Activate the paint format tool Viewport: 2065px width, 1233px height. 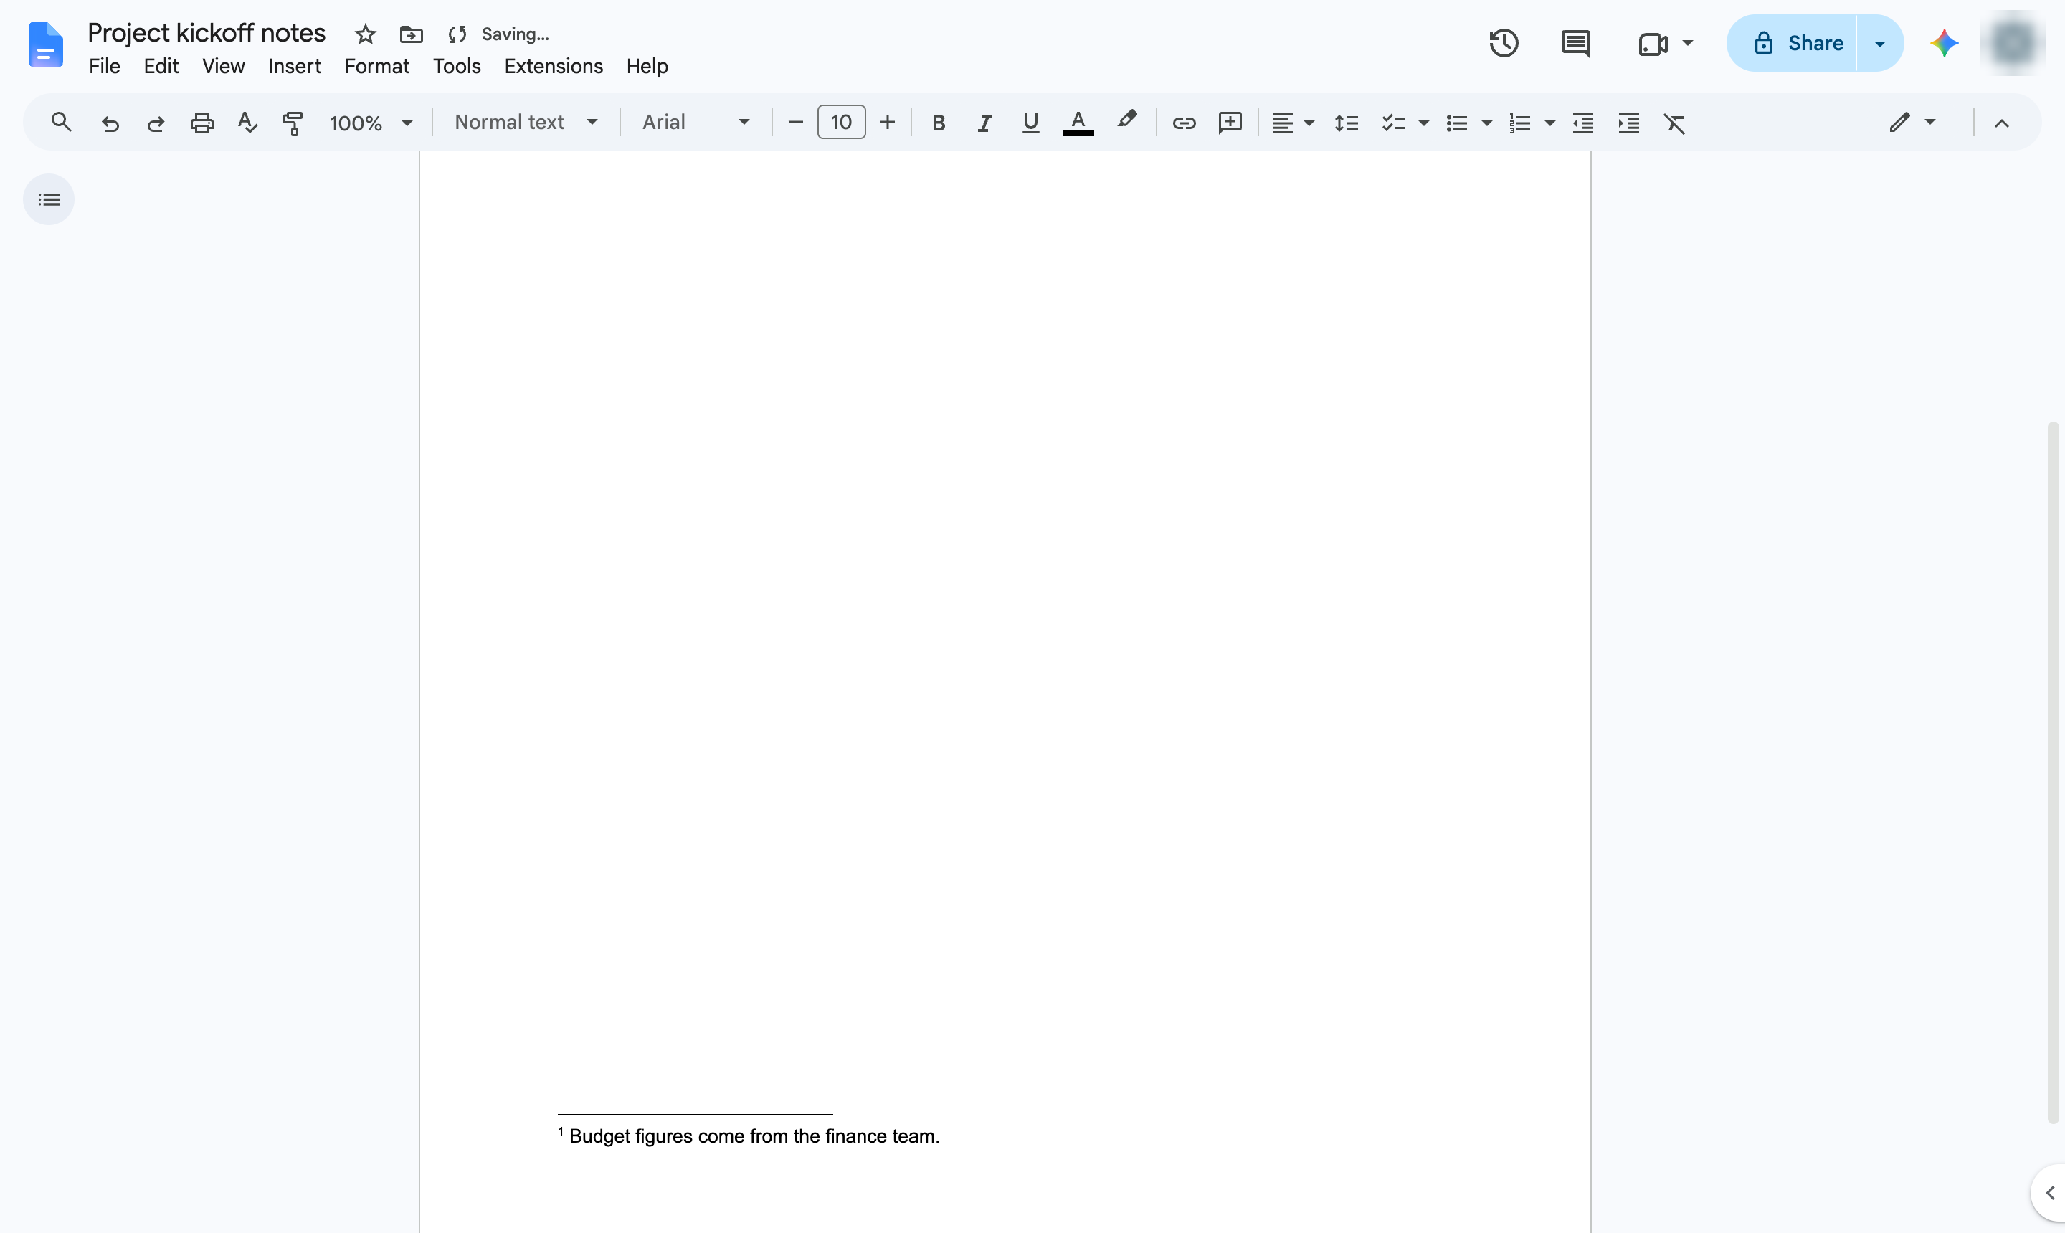[293, 123]
